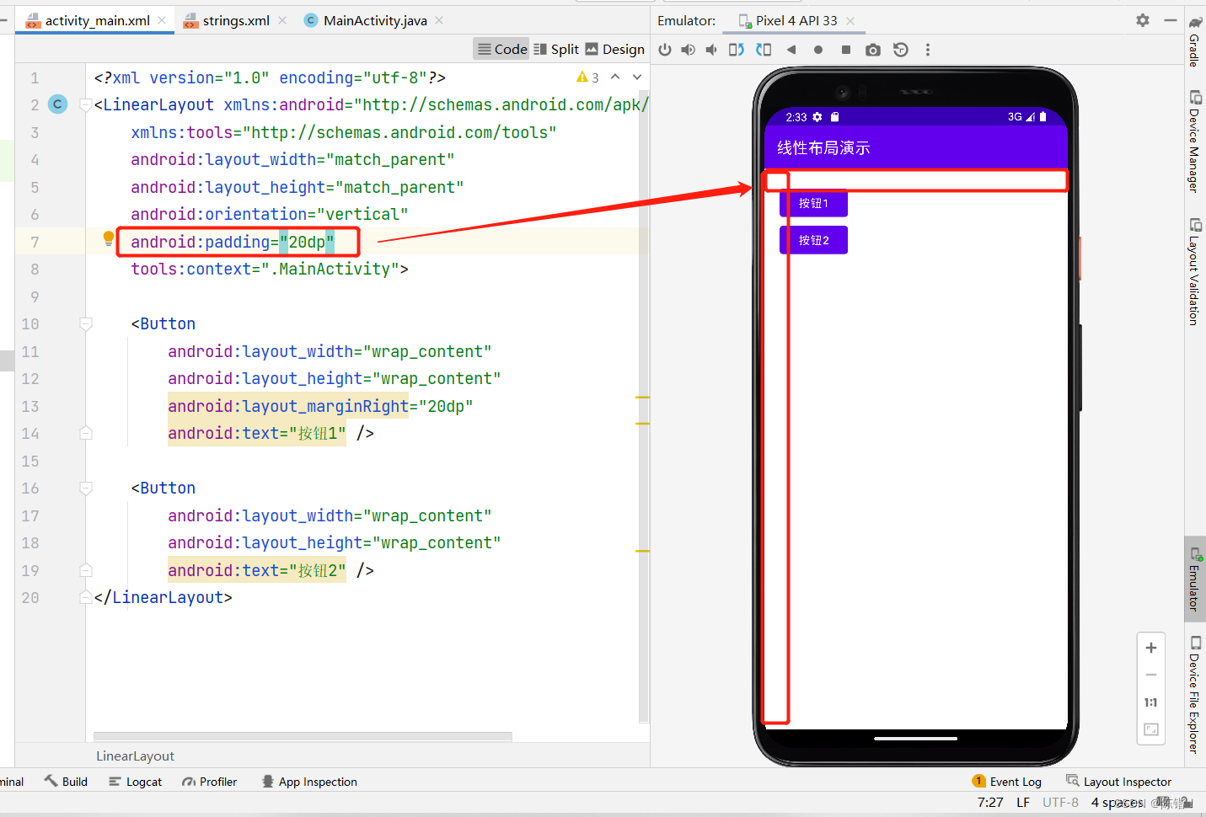Screen dimensions: 1206x817
Task: Switch to strings.xml tab
Action: [236, 20]
